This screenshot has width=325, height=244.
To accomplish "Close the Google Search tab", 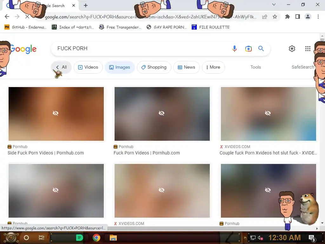I will (74, 6).
